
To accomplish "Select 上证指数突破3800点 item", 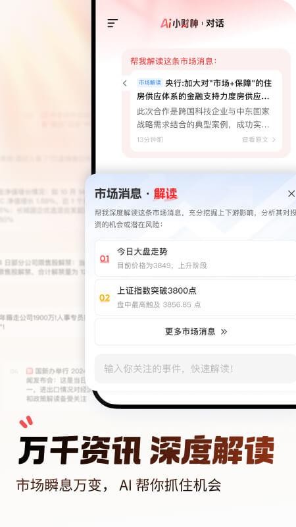I will tap(195, 298).
